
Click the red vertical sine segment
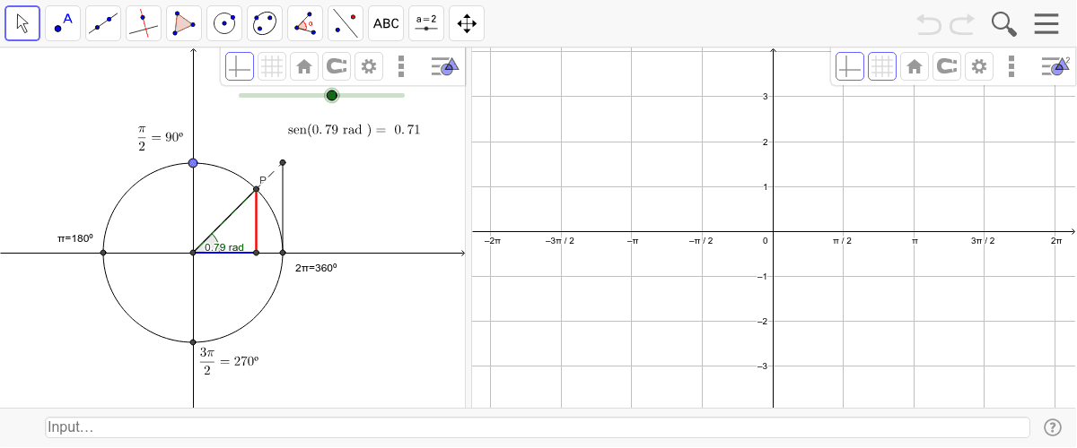click(257, 221)
